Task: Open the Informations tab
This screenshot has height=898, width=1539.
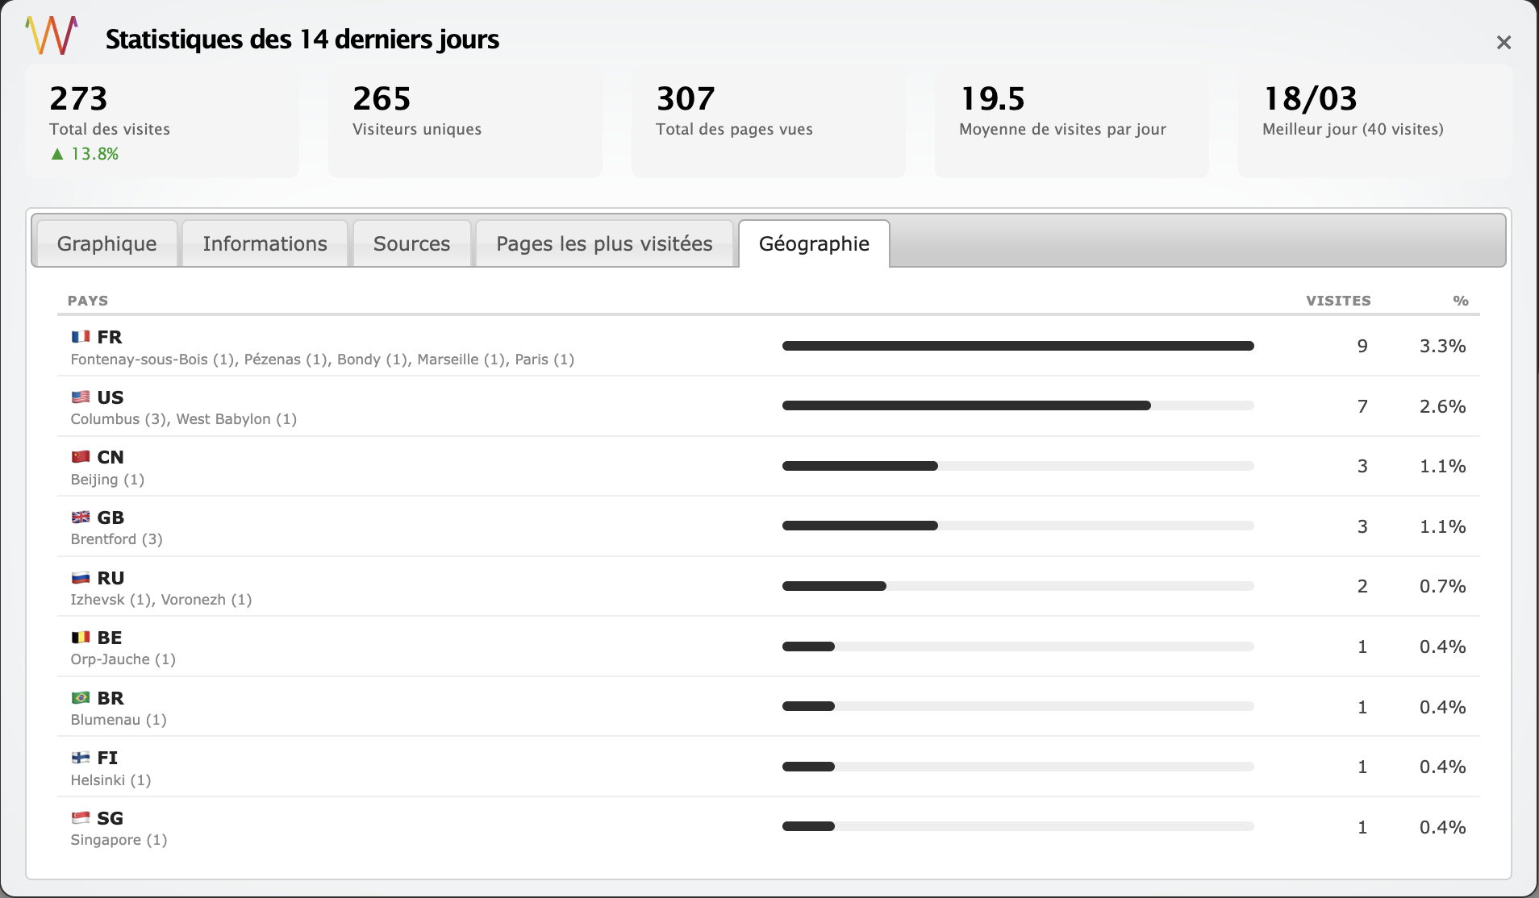Action: coord(265,243)
